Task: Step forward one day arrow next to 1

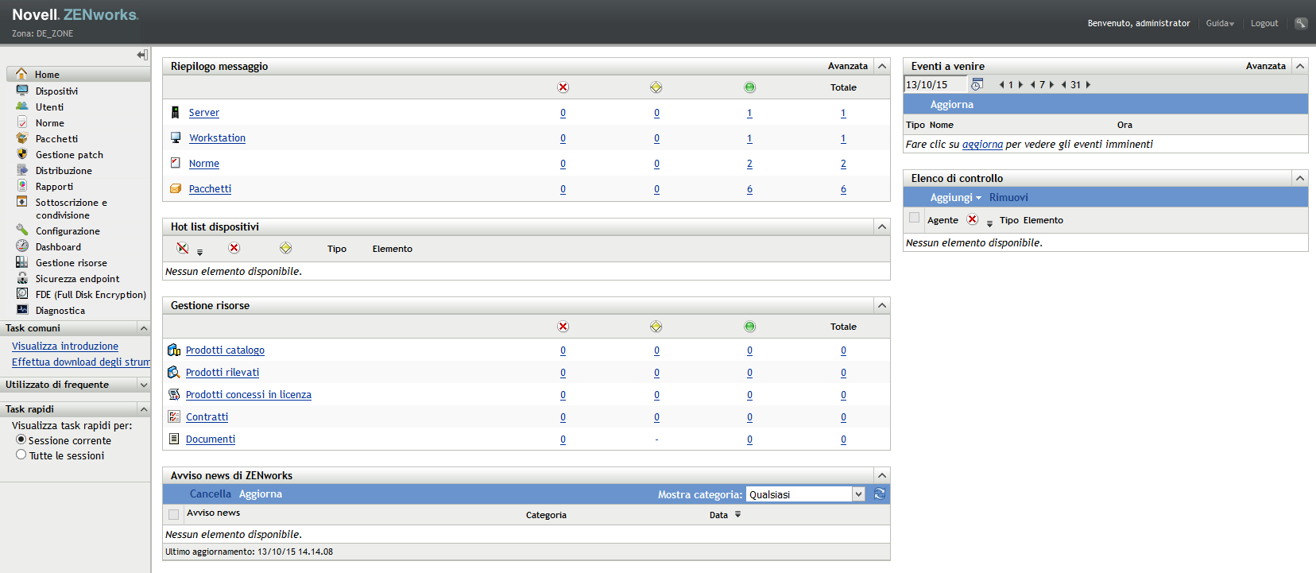Action: click(1020, 84)
